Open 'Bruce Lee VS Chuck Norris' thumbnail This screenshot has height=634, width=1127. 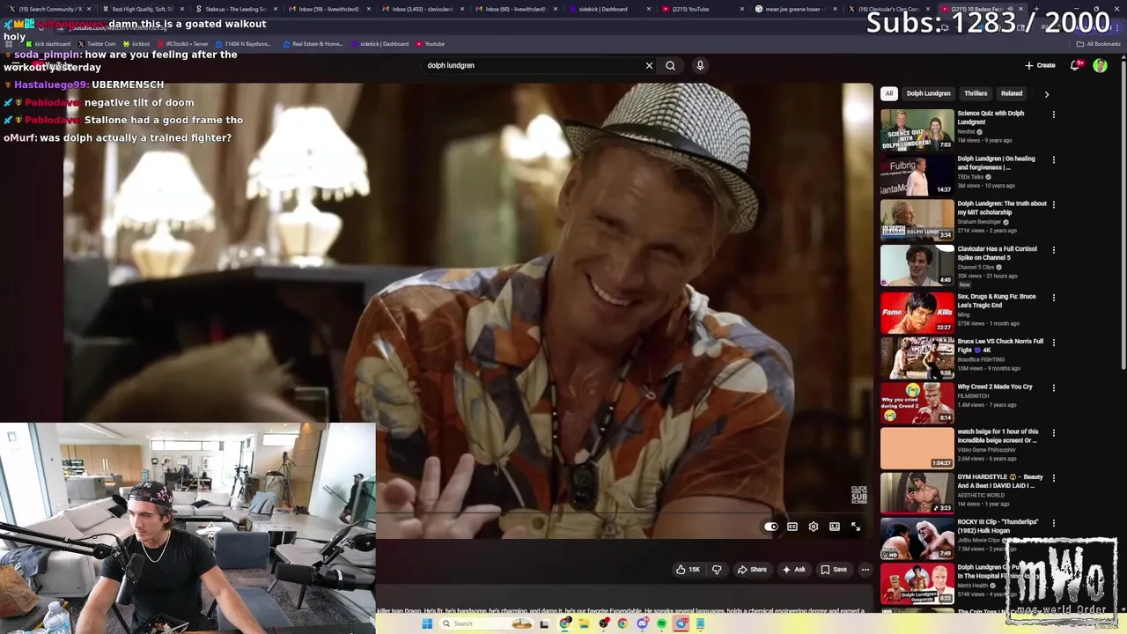917,358
